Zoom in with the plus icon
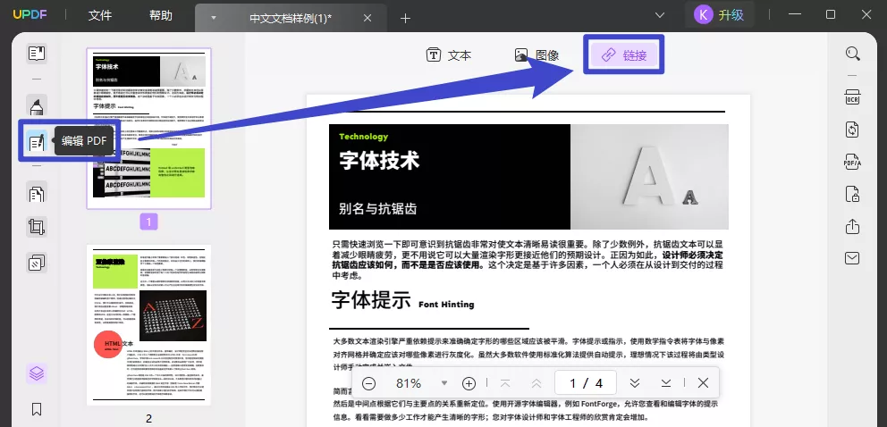The image size is (887, 427). coord(469,383)
